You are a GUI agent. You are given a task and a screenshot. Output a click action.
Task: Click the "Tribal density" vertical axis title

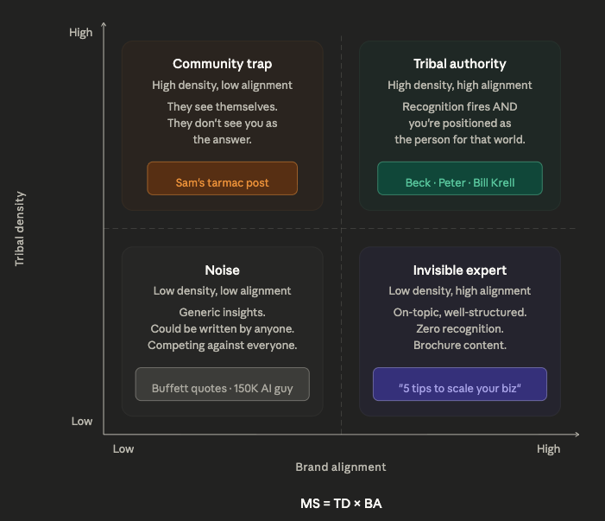click(x=20, y=228)
